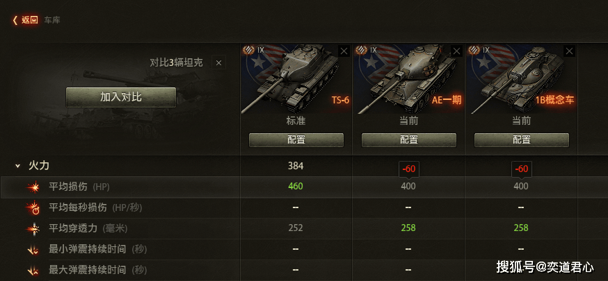Click the 最大弹震持续时间 stun icon
This screenshot has height=281, width=608.
(x=33, y=270)
